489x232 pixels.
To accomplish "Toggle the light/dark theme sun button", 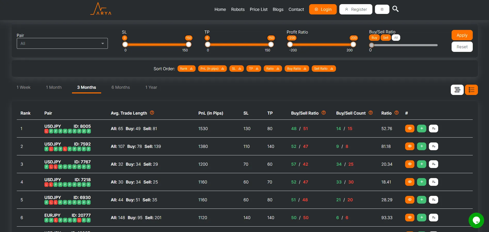I will click(382, 9).
